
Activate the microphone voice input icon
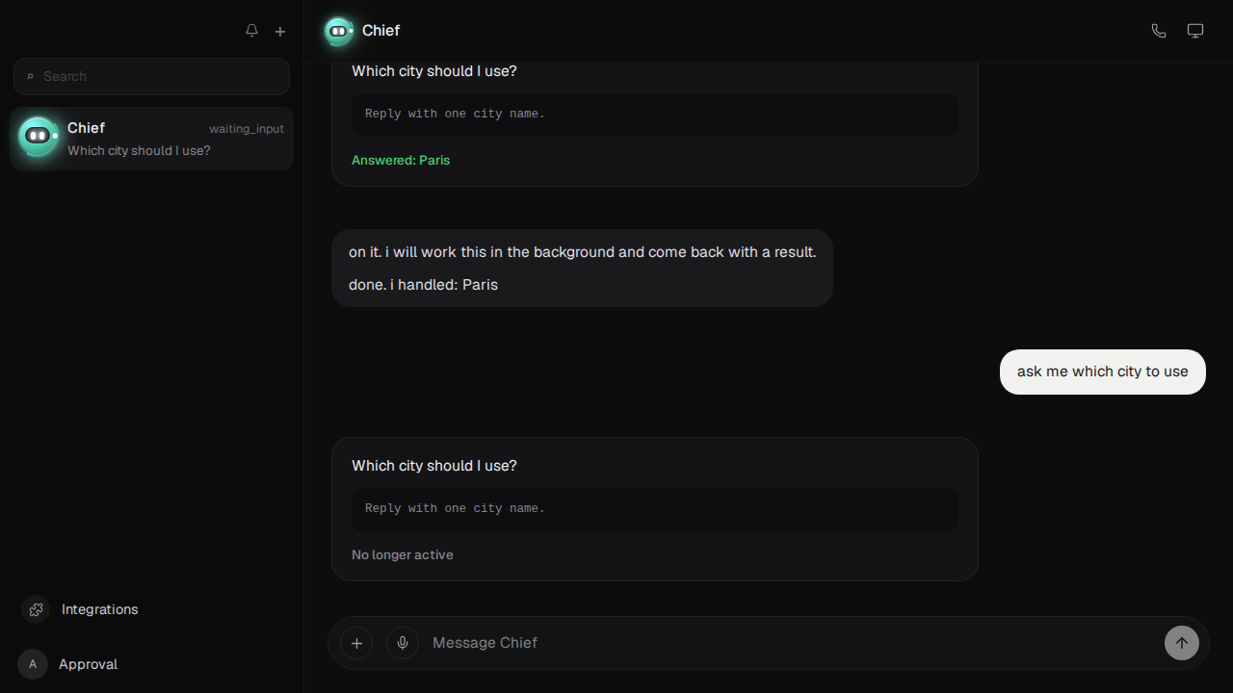[x=403, y=643]
